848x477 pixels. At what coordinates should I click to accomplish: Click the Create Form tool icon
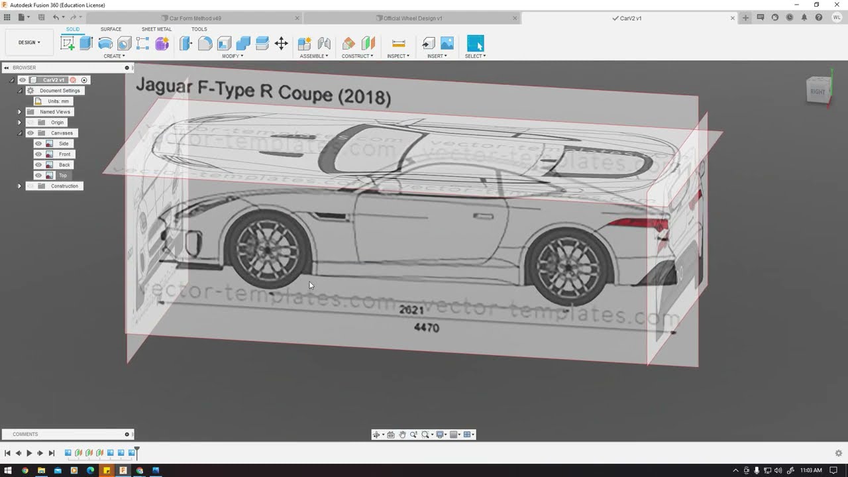(x=162, y=44)
